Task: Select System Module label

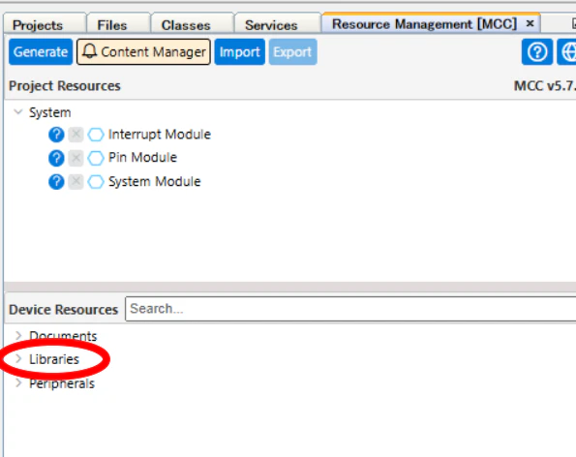Action: [155, 181]
